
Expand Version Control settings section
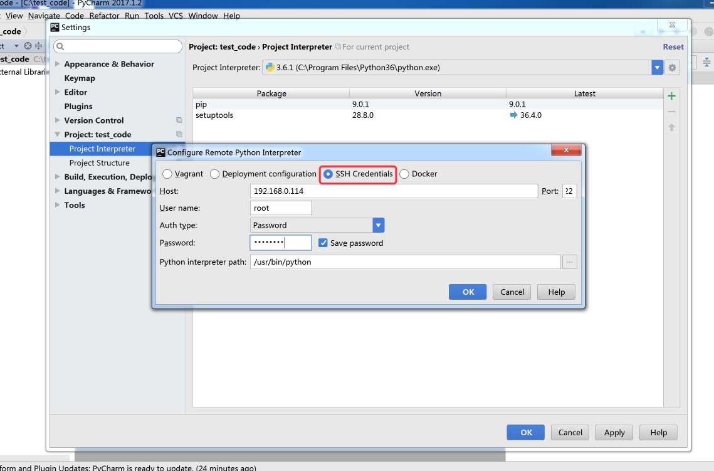[x=58, y=120]
